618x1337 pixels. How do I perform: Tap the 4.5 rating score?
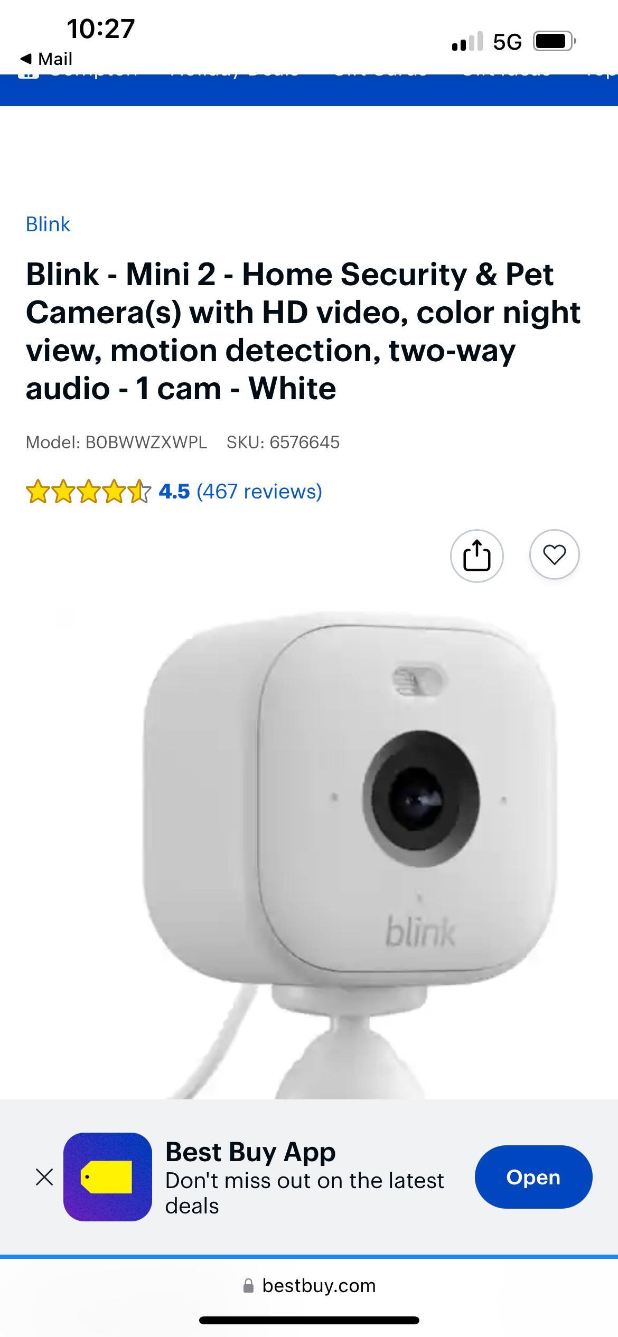click(x=174, y=492)
